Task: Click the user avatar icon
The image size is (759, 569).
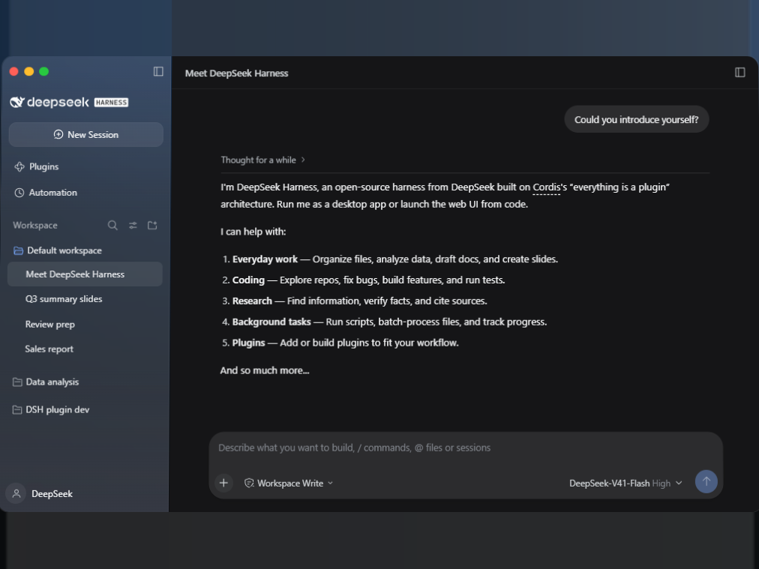Action: [x=16, y=493]
